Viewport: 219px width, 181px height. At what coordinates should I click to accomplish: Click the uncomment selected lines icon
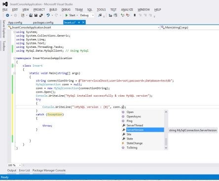click(x=128, y=15)
